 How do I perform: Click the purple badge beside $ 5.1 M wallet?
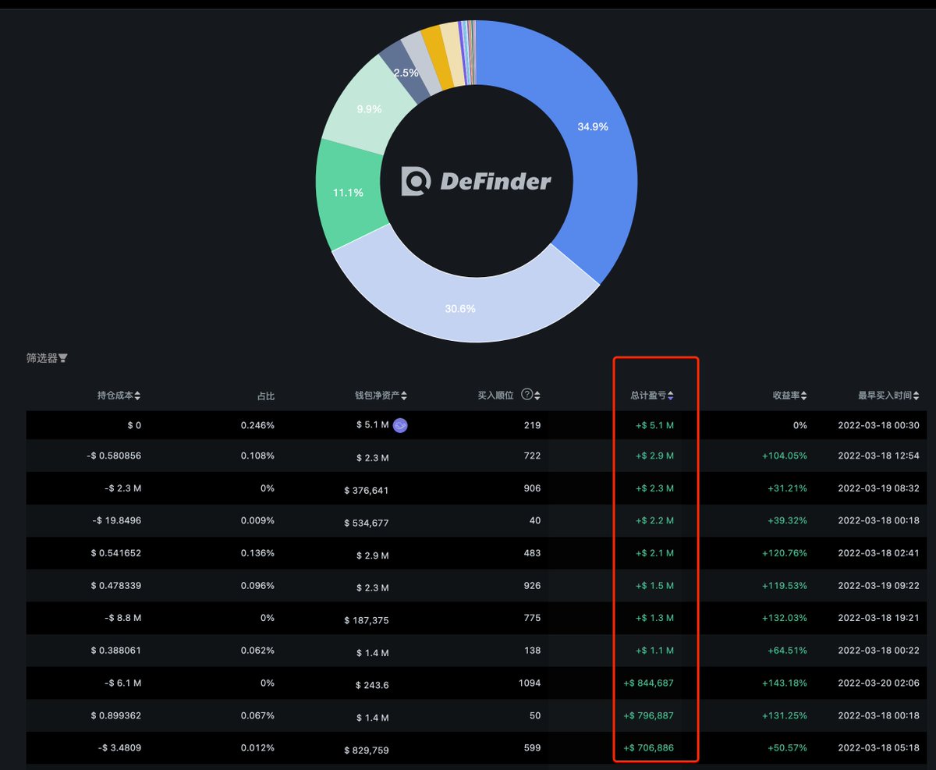pos(401,425)
